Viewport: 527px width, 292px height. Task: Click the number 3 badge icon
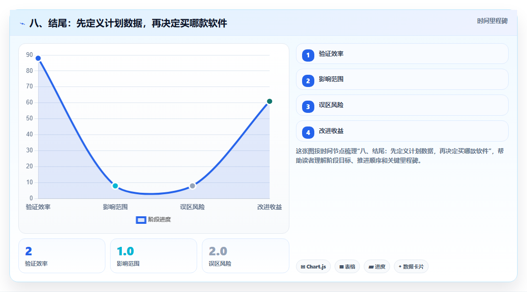[x=308, y=107]
